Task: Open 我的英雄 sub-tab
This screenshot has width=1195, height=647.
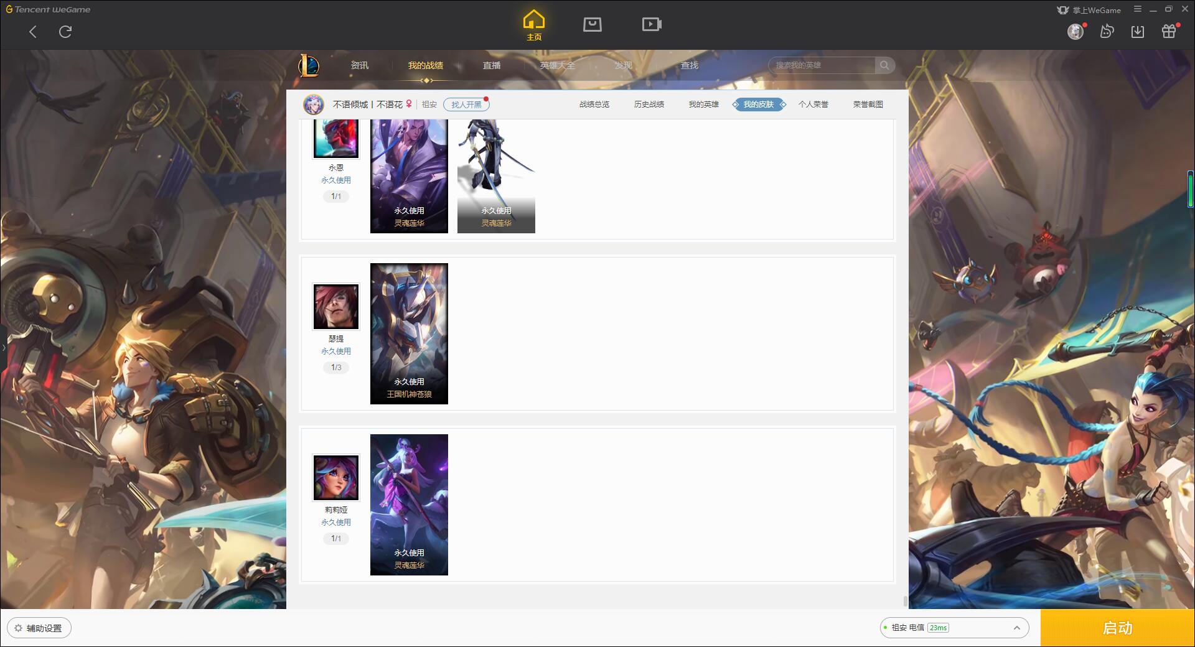Action: pyautogui.click(x=704, y=105)
